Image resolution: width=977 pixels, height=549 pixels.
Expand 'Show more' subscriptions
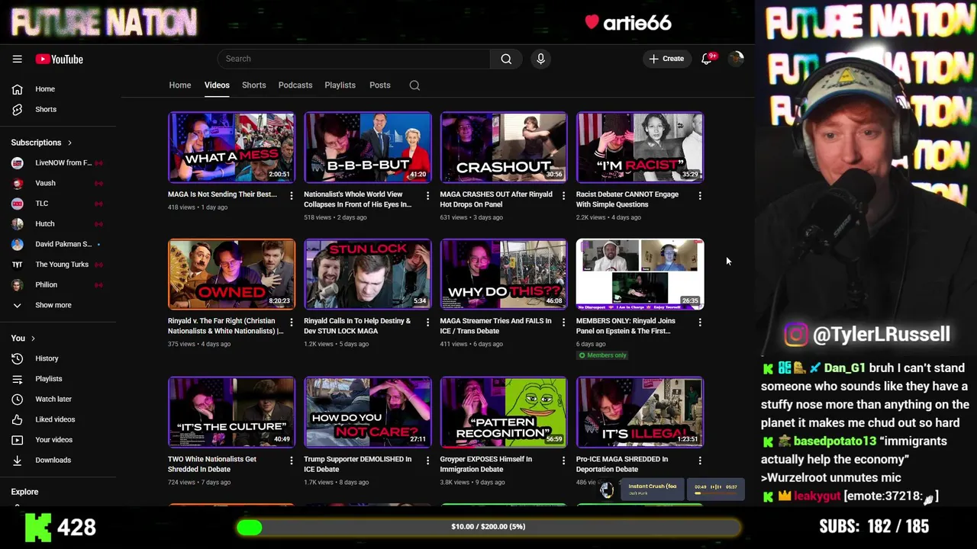tap(58, 305)
